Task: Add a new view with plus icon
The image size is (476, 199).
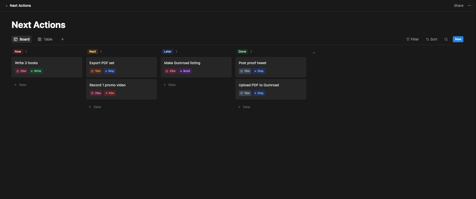Action: (63, 39)
